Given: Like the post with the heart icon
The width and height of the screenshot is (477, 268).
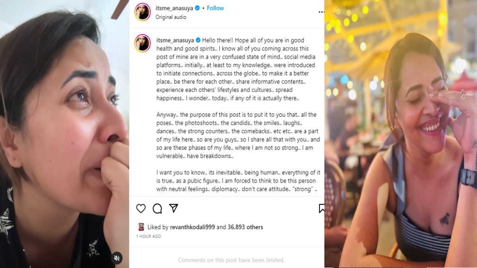Looking at the screenshot, I should pos(141,208).
